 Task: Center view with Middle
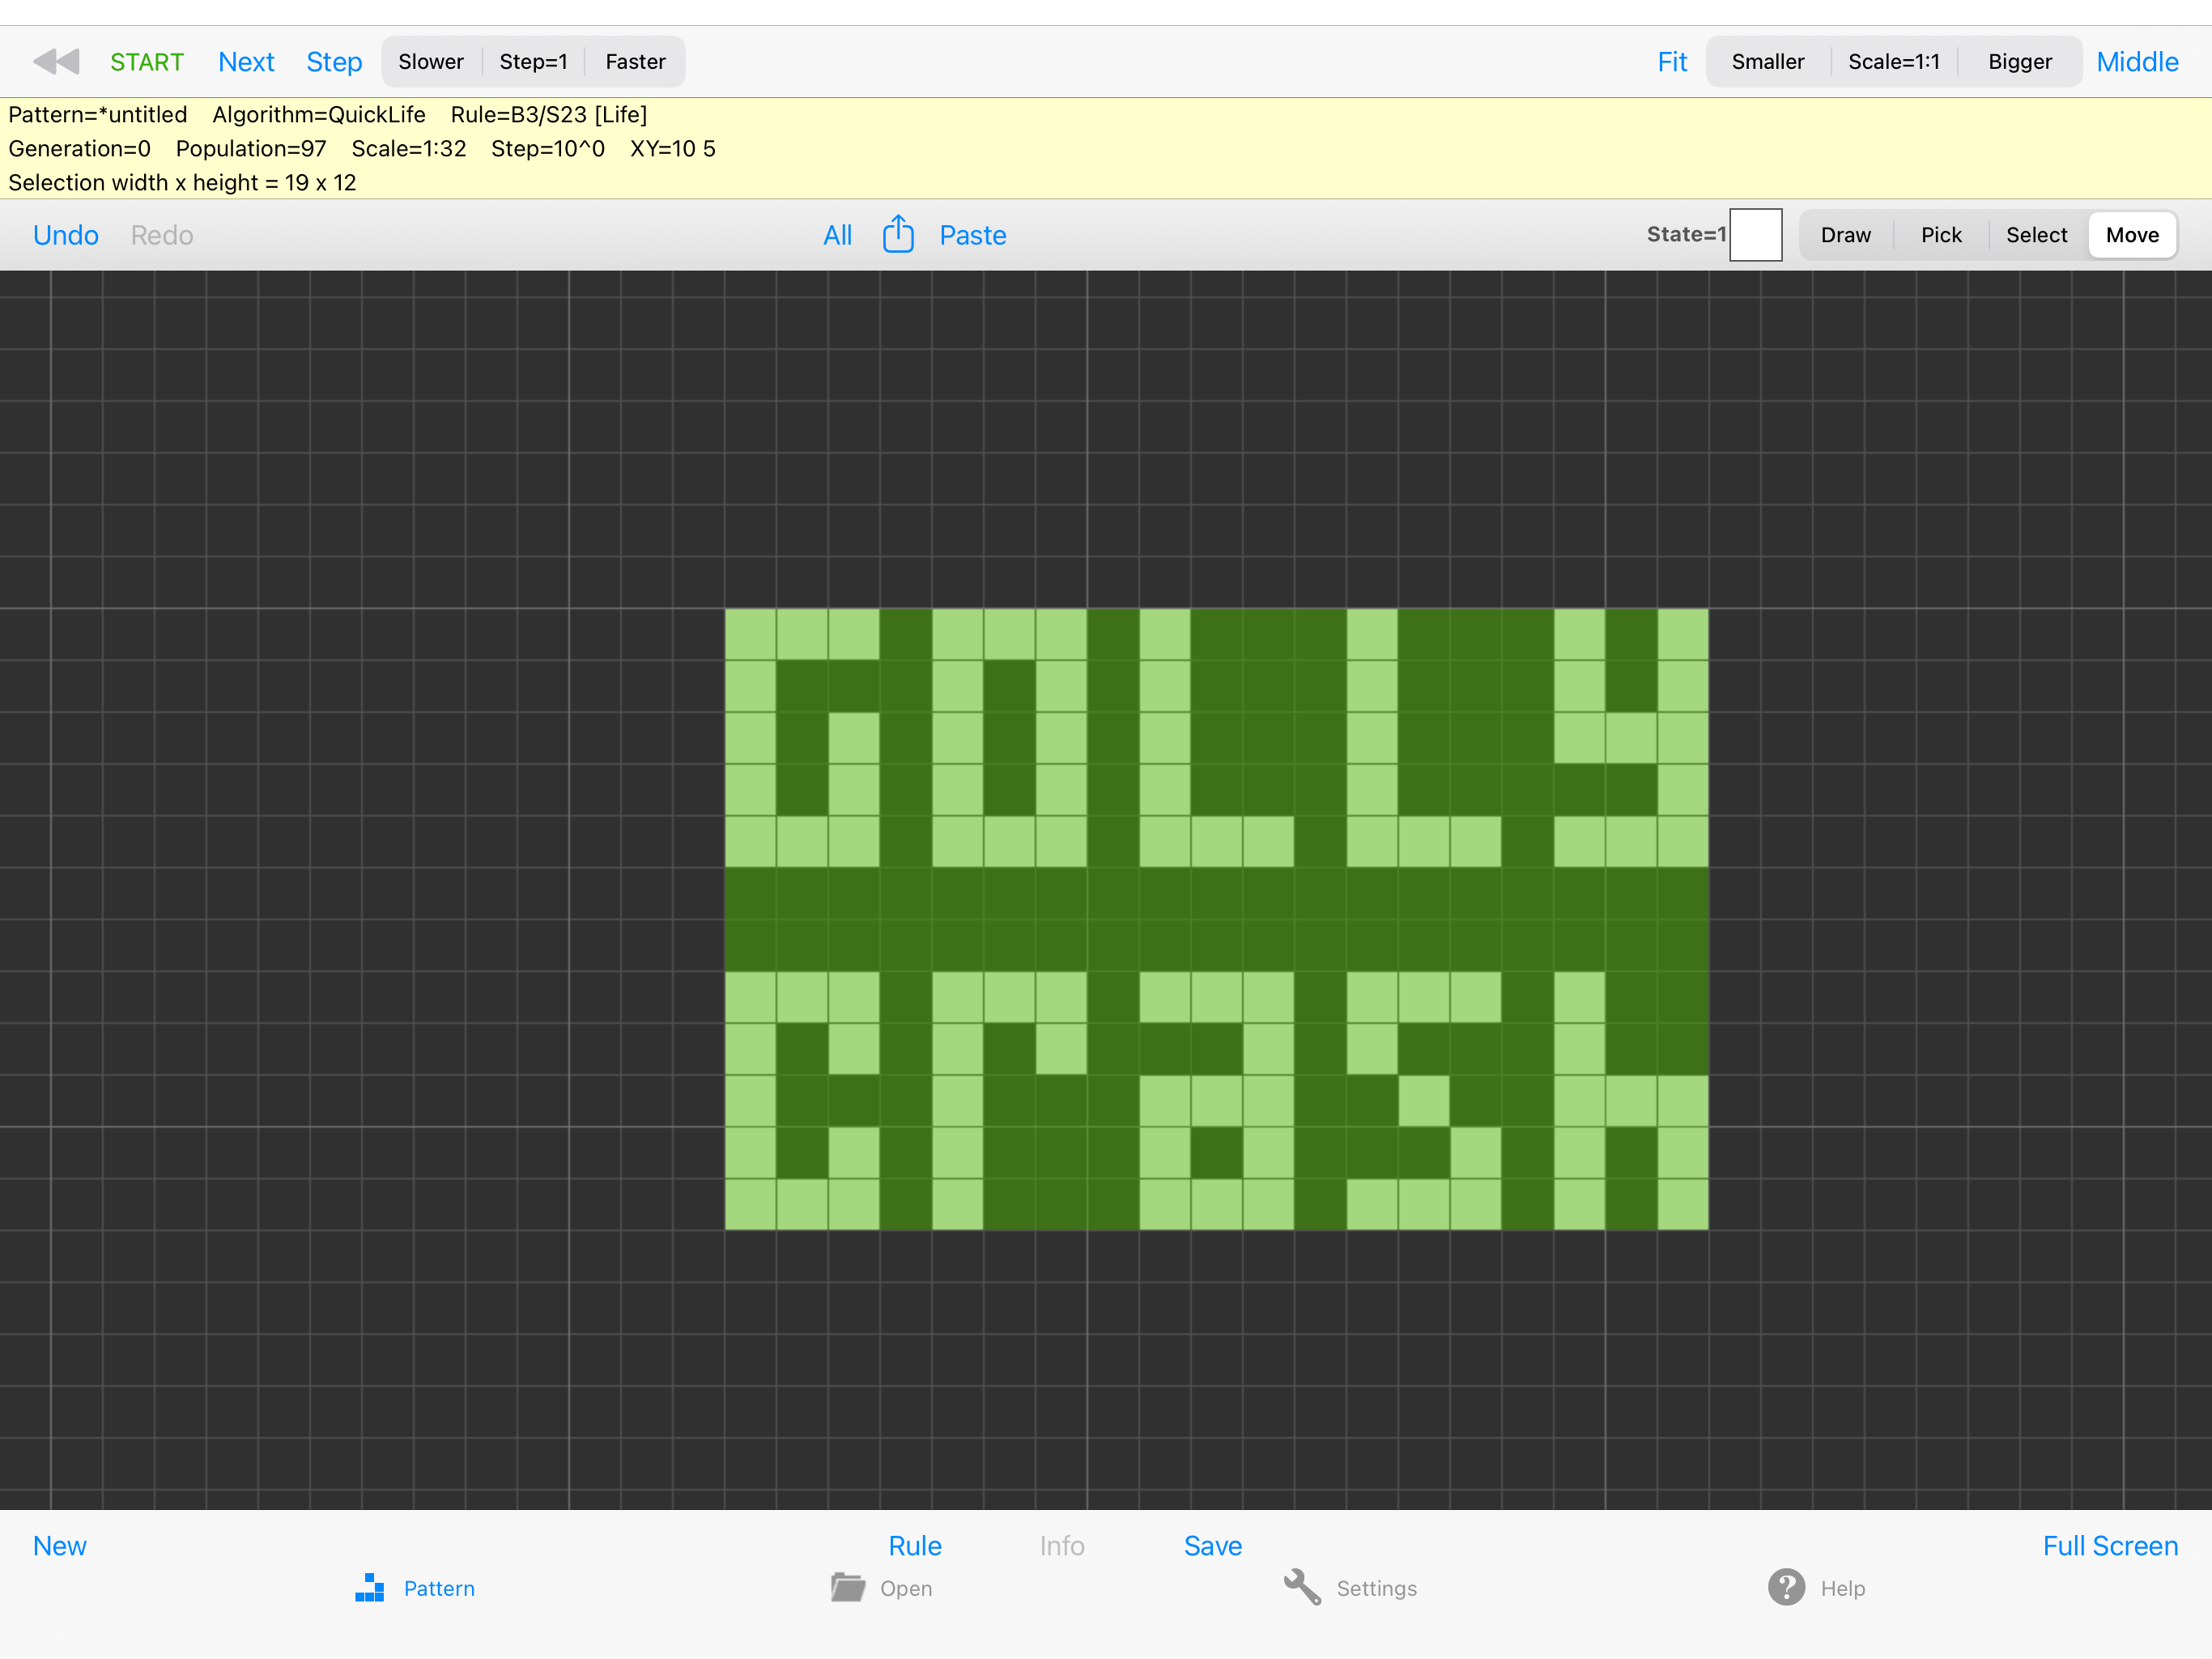2137,62
